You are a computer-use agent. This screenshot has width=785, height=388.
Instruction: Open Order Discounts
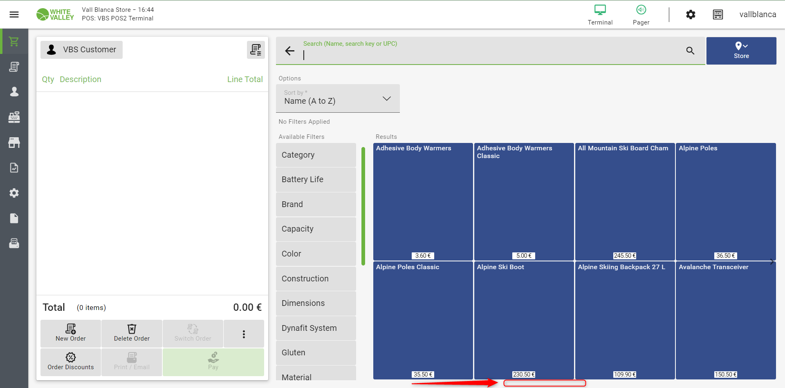71,362
